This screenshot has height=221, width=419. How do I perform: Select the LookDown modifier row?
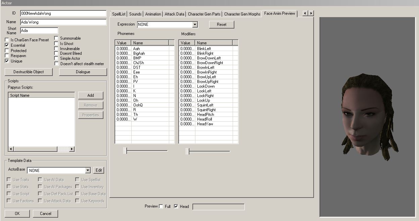click(208, 86)
